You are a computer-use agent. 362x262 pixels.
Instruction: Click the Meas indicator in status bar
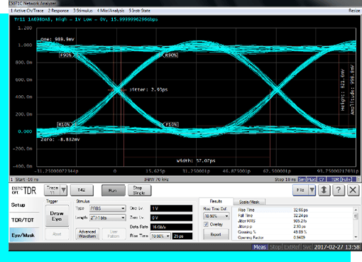(260, 247)
